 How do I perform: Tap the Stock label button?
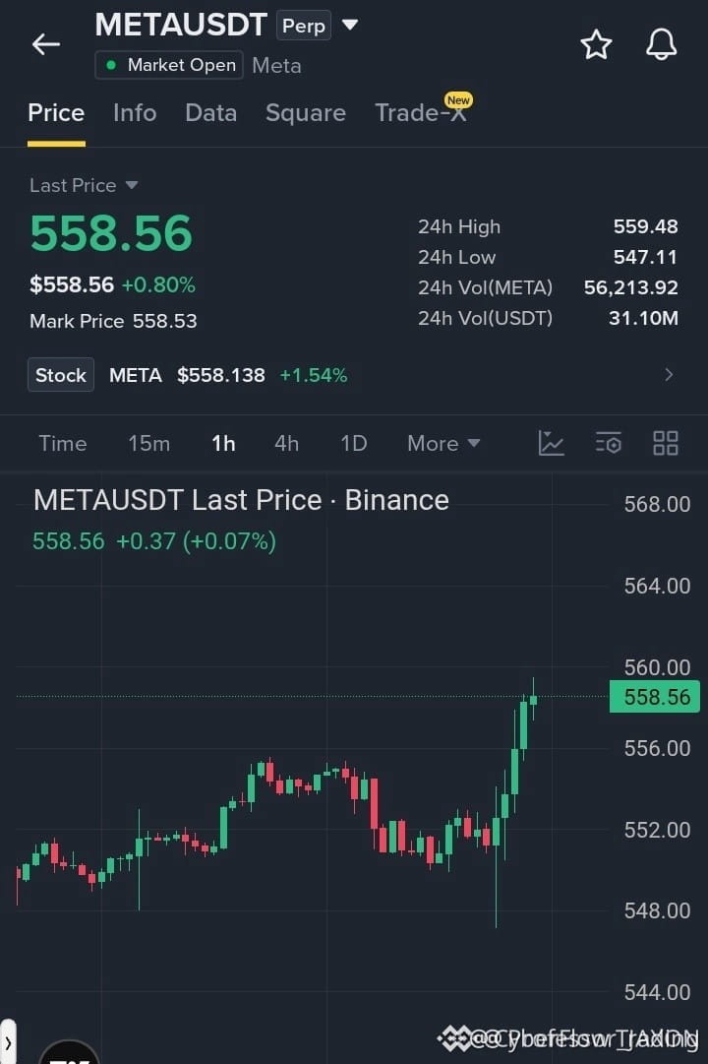click(60, 375)
